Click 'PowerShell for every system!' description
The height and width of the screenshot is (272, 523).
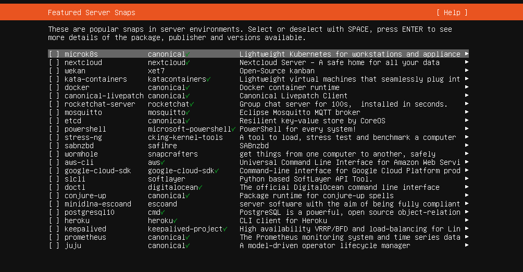coord(298,129)
